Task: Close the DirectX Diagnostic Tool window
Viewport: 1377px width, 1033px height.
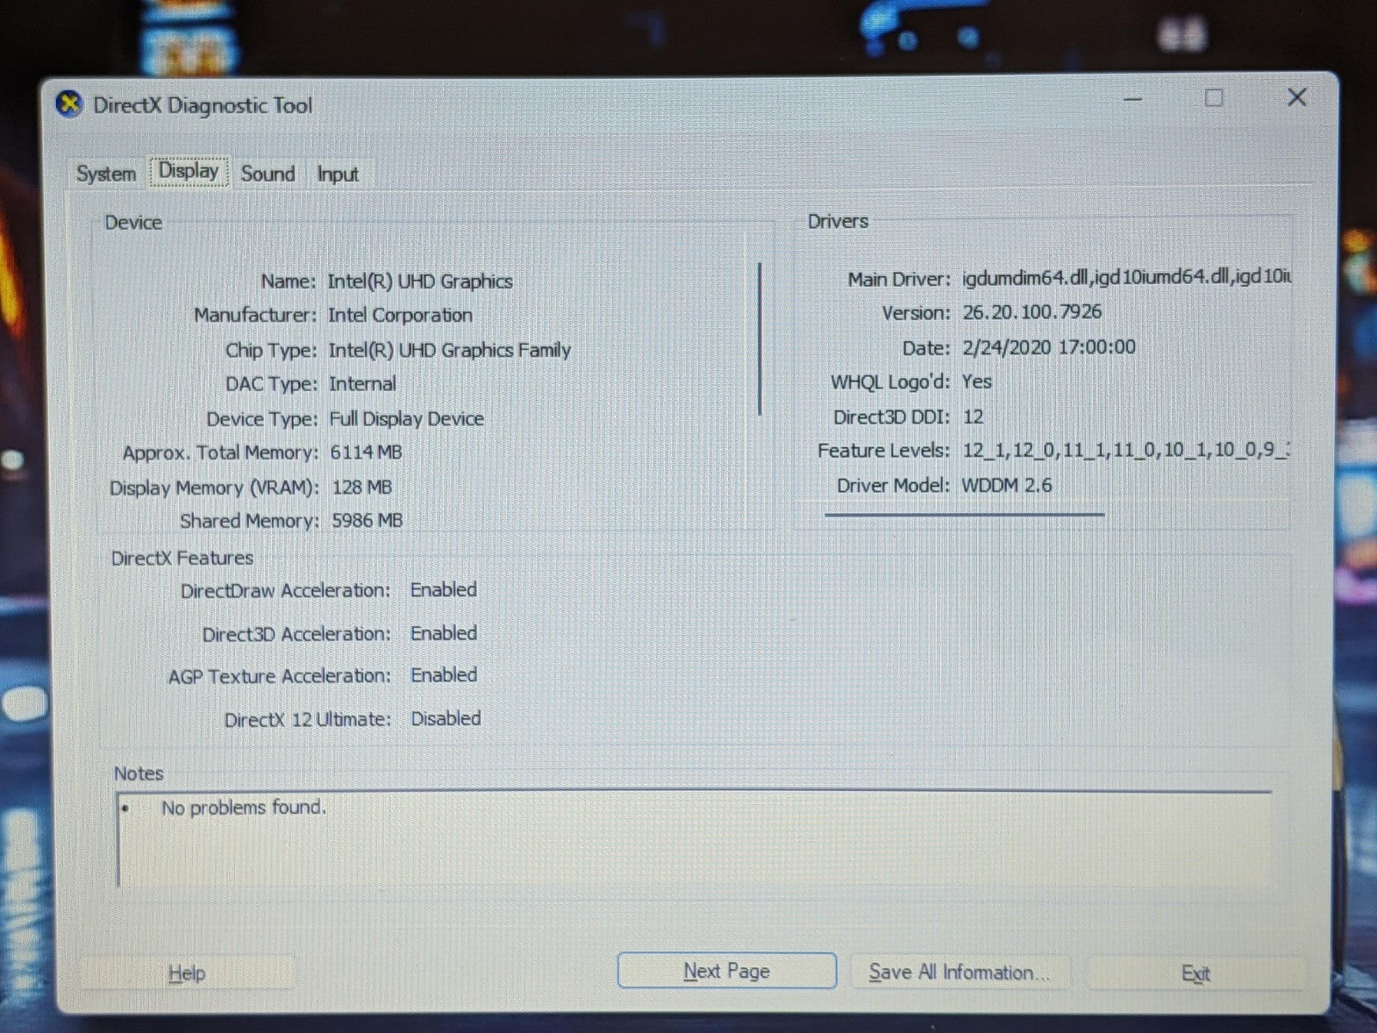Action: click(x=1296, y=97)
